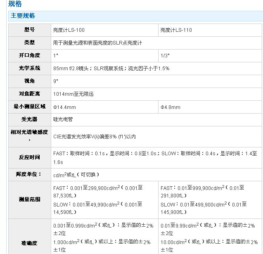The image size is (263, 254).
Task: Select the 视角 row label
Action: [29, 81]
